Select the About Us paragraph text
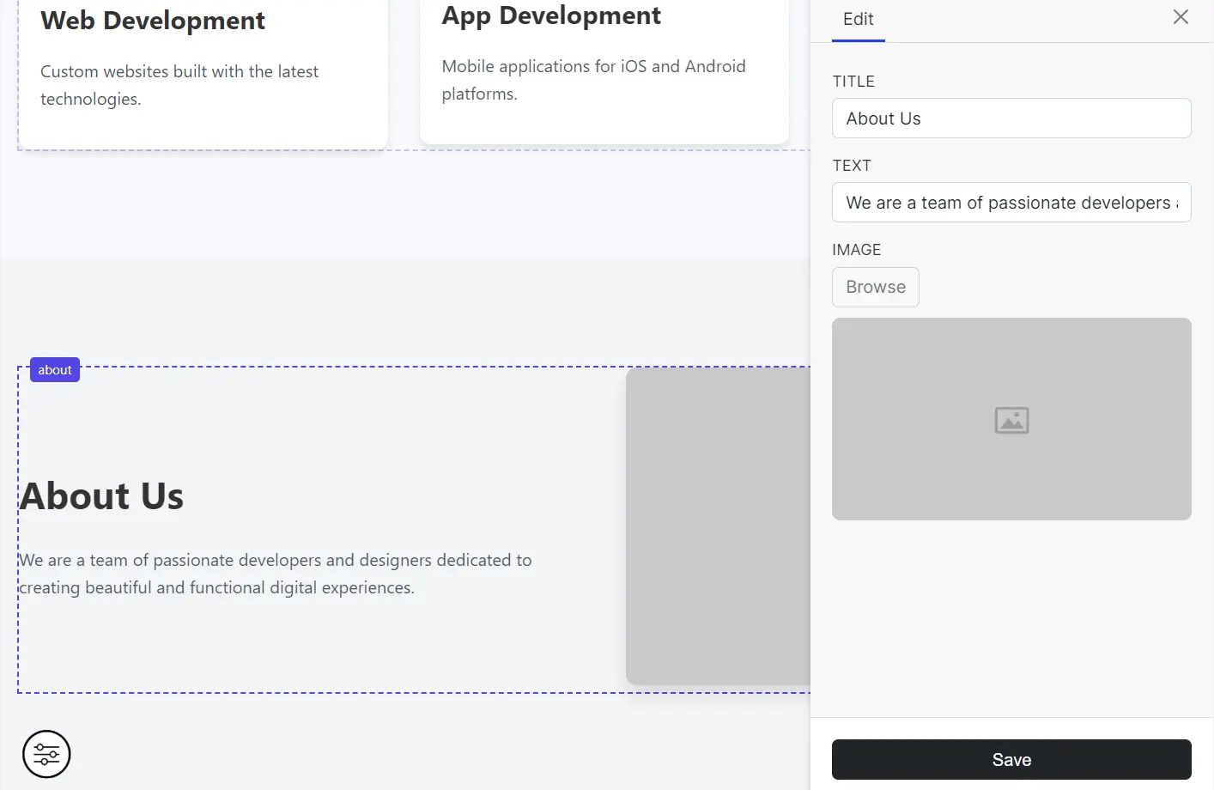This screenshot has height=790, width=1214. point(275,573)
